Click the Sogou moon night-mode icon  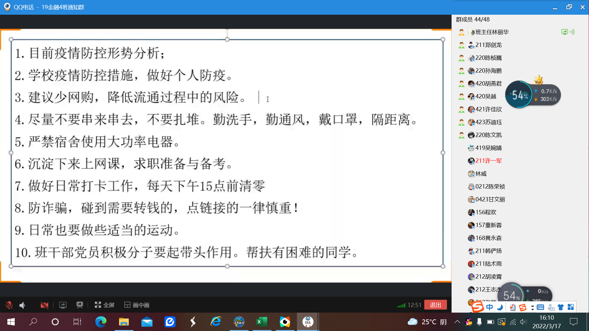(x=500, y=307)
